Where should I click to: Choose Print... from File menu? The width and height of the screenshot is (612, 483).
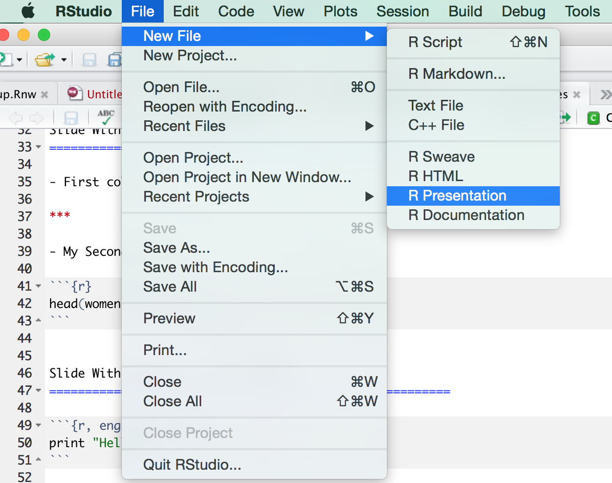254,350
